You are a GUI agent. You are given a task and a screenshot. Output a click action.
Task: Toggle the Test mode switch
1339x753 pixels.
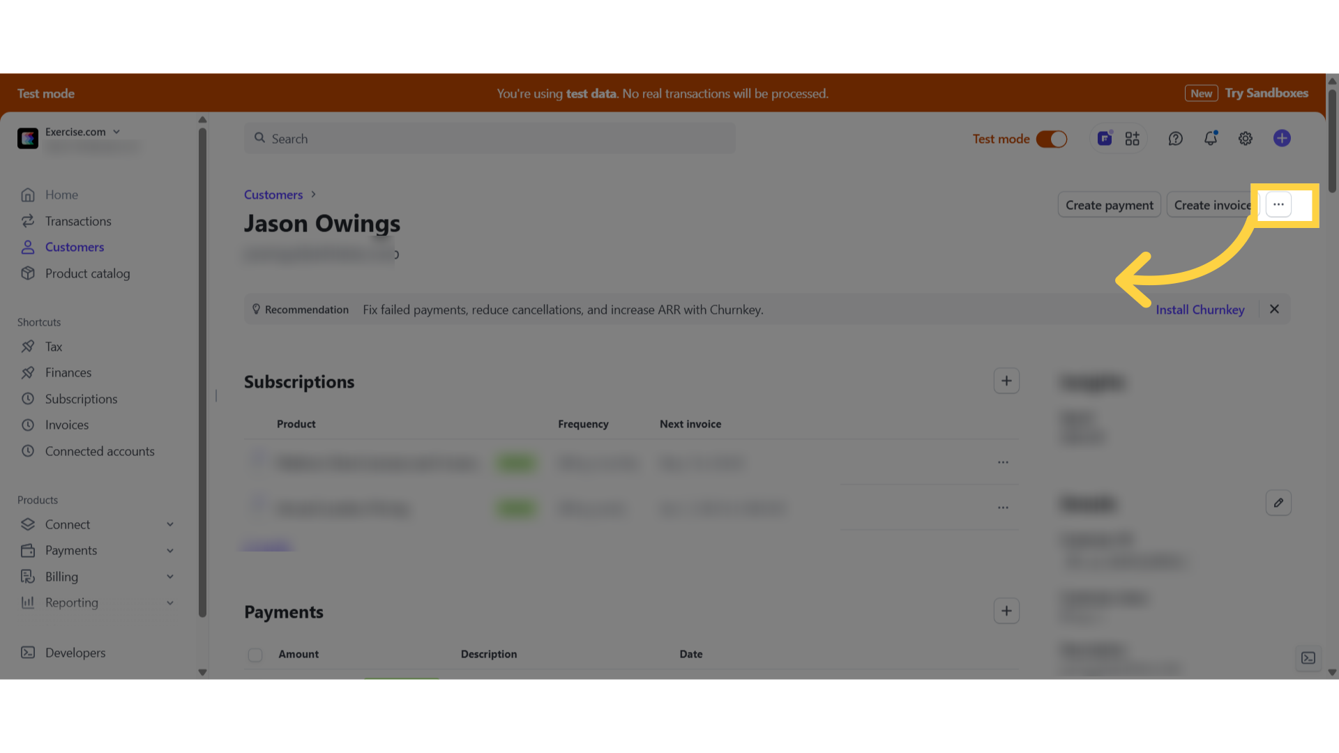(x=1051, y=139)
